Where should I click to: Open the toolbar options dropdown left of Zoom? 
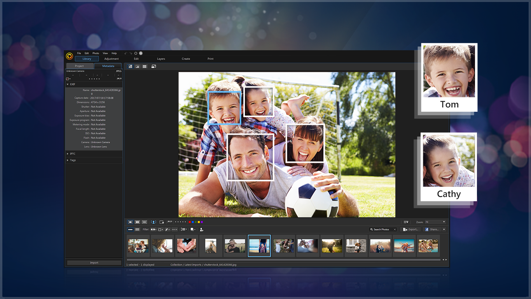406,222
